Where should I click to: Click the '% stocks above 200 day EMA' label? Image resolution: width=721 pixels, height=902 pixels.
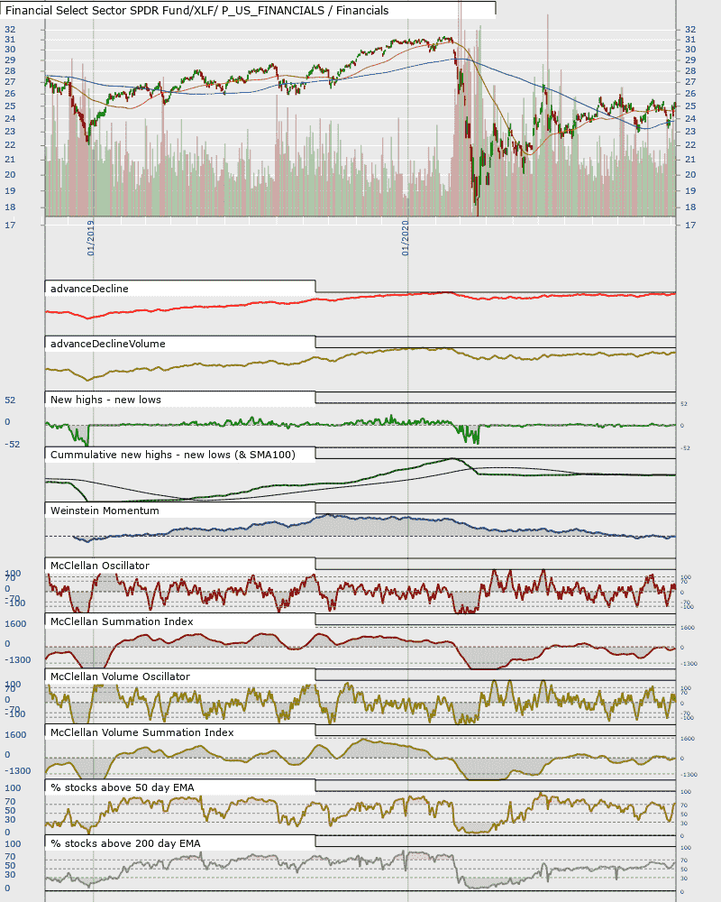125,844
